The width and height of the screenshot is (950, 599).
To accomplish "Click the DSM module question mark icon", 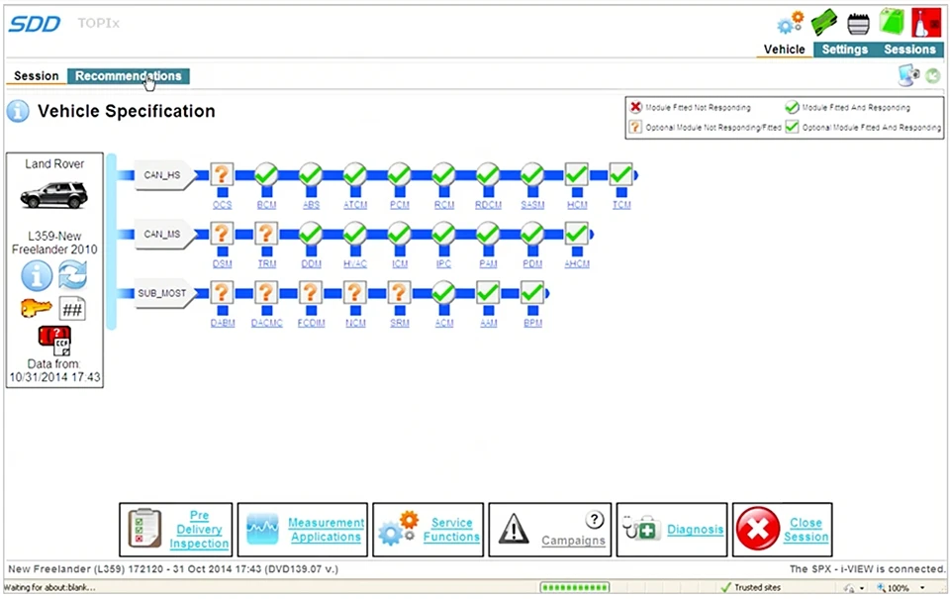I will coord(223,234).
